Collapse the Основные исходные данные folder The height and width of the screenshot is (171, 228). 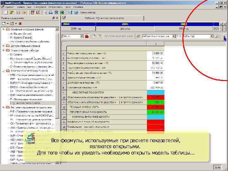click(x=3, y=29)
